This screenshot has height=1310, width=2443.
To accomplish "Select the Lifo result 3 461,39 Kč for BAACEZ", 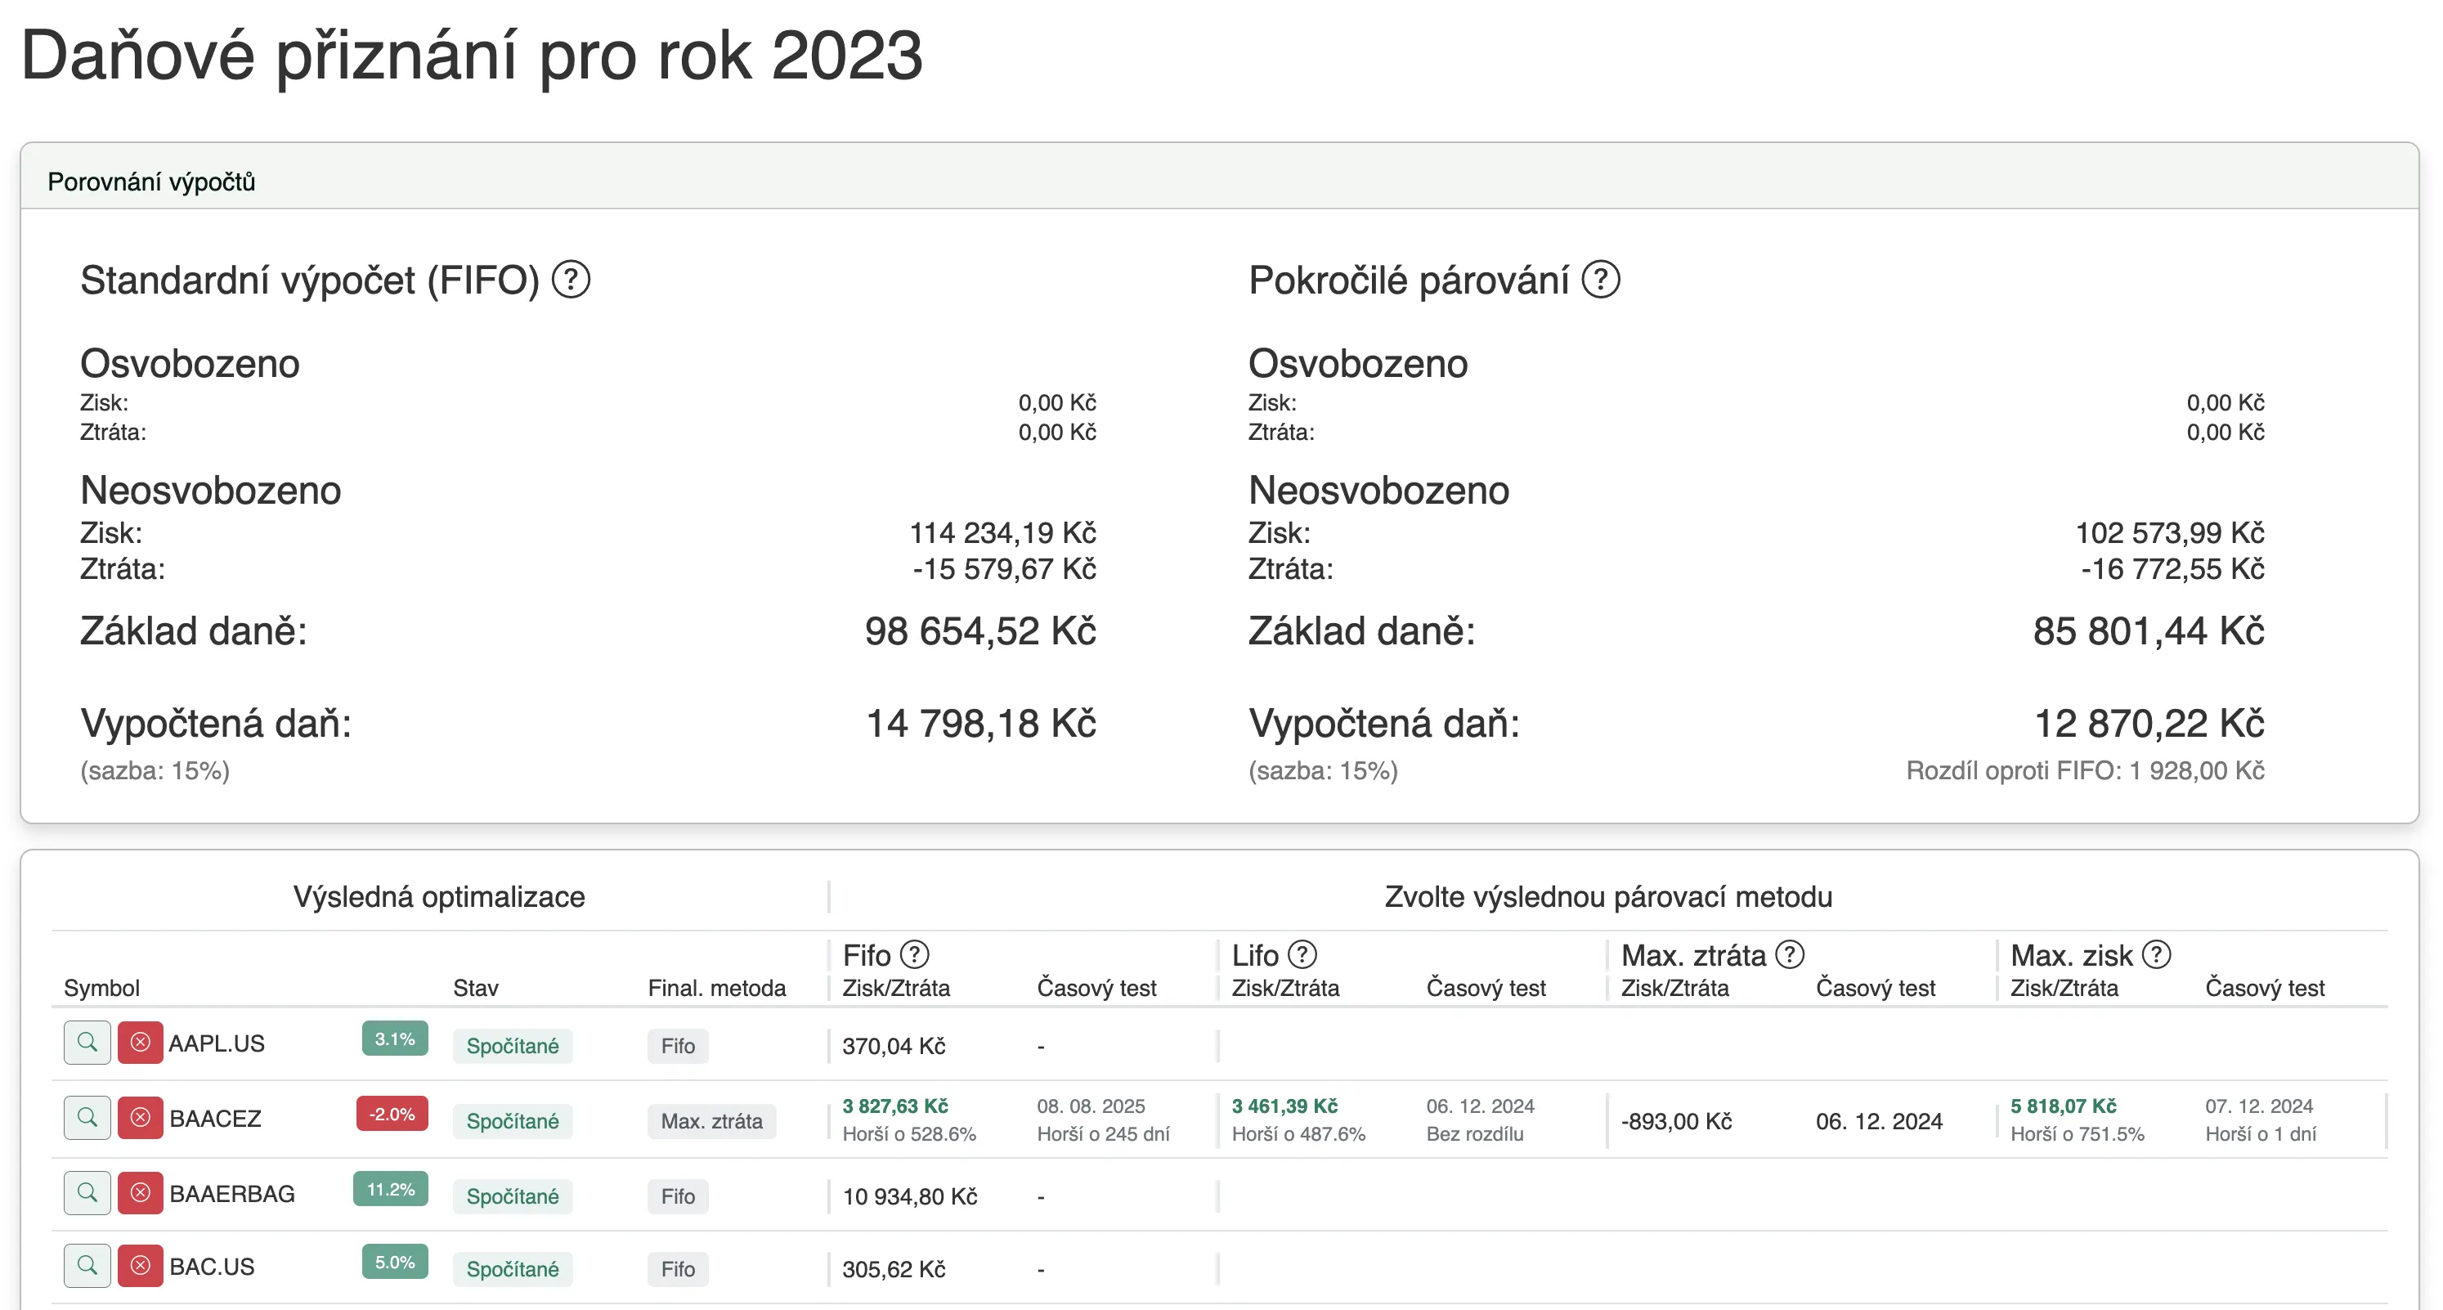I will tap(1285, 1106).
